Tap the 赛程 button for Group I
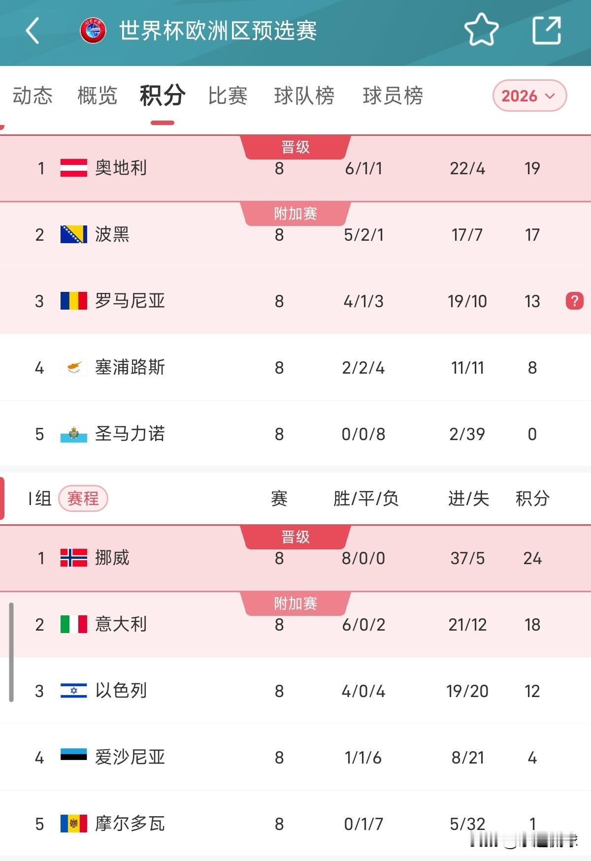The image size is (591, 861). [83, 499]
